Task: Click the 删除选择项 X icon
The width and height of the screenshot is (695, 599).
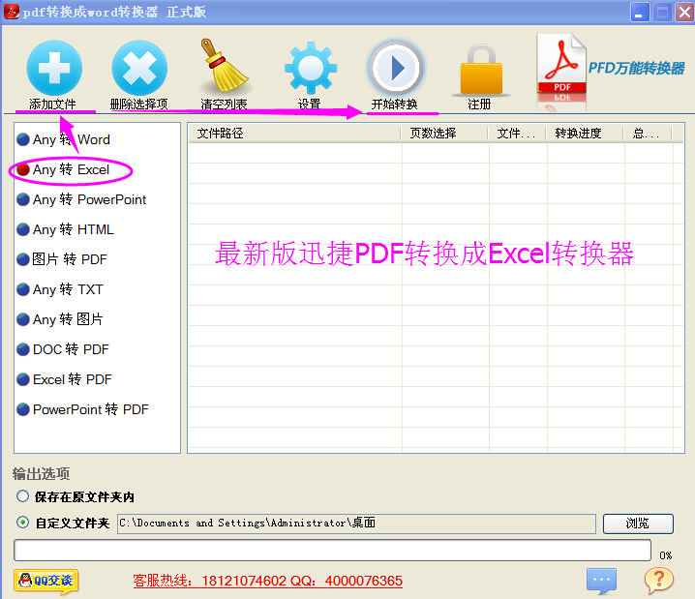Action: 139,68
